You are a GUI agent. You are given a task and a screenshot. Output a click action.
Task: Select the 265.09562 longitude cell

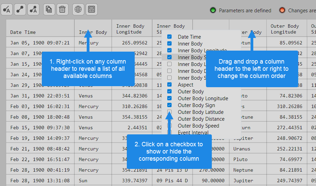click(x=132, y=42)
